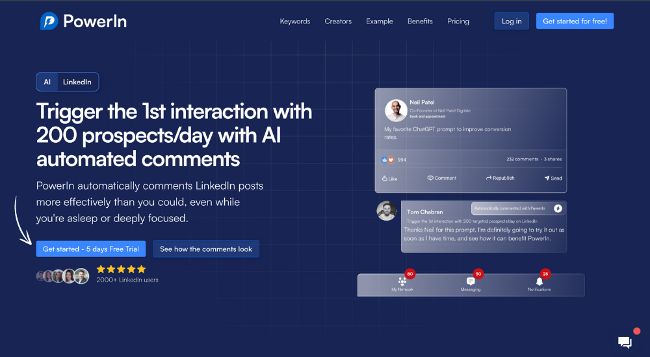This screenshot has height=357, width=650.
Task: Click the 'Neil Patel' name text
Action: pyautogui.click(x=422, y=103)
